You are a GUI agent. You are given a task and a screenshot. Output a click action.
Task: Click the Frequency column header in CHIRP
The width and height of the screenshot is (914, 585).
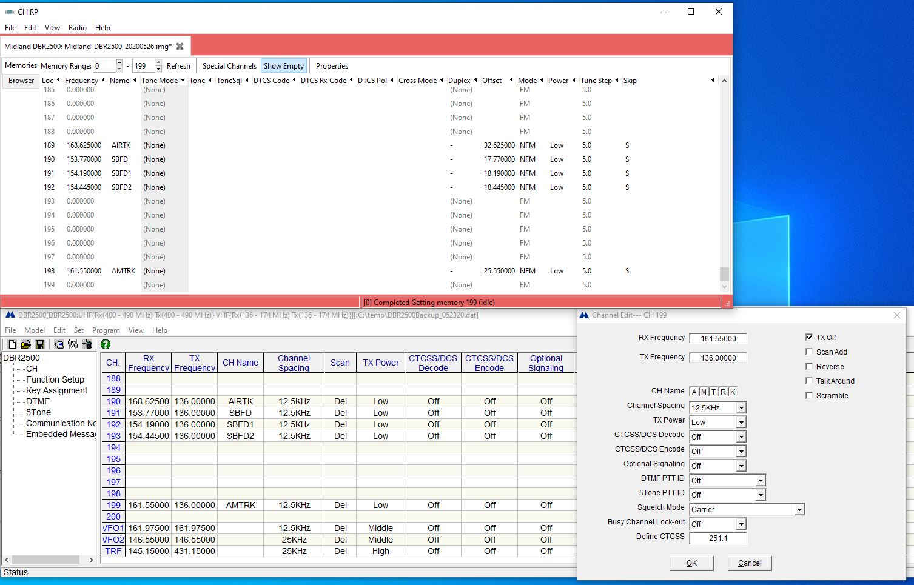pos(81,81)
